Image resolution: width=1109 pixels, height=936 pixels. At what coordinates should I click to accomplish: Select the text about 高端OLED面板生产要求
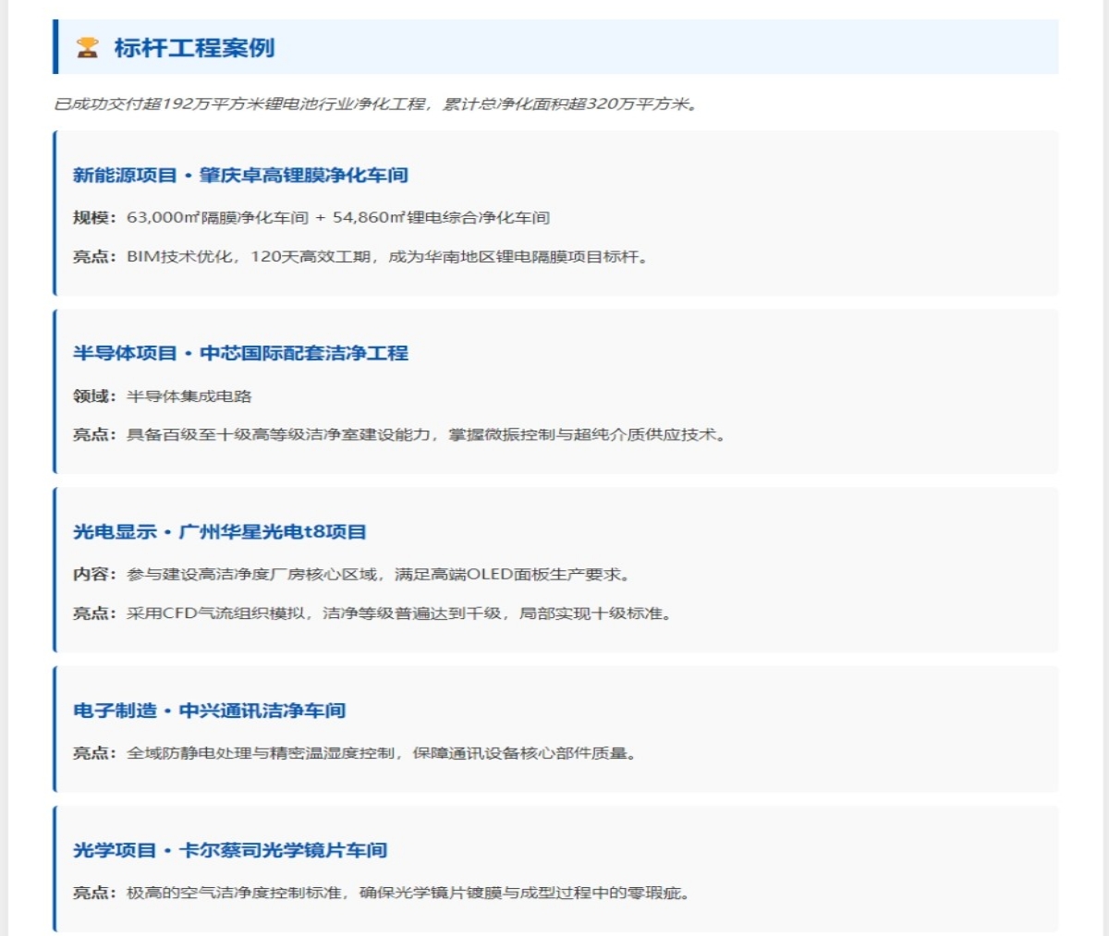click(x=379, y=575)
